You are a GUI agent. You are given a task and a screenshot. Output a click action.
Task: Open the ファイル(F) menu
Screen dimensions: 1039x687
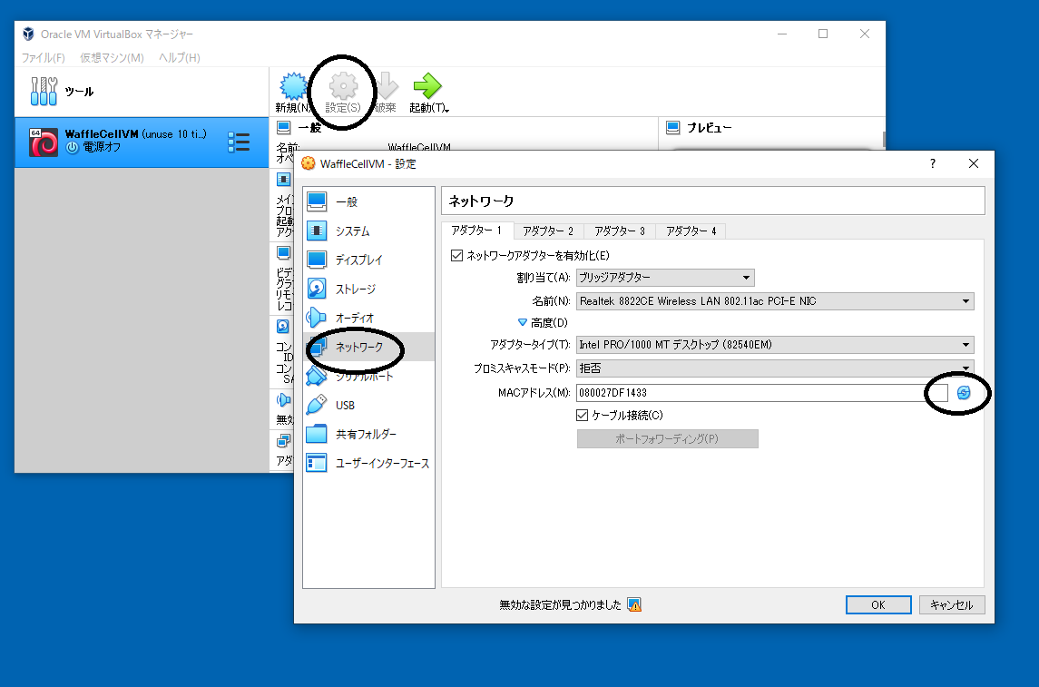[x=43, y=58]
